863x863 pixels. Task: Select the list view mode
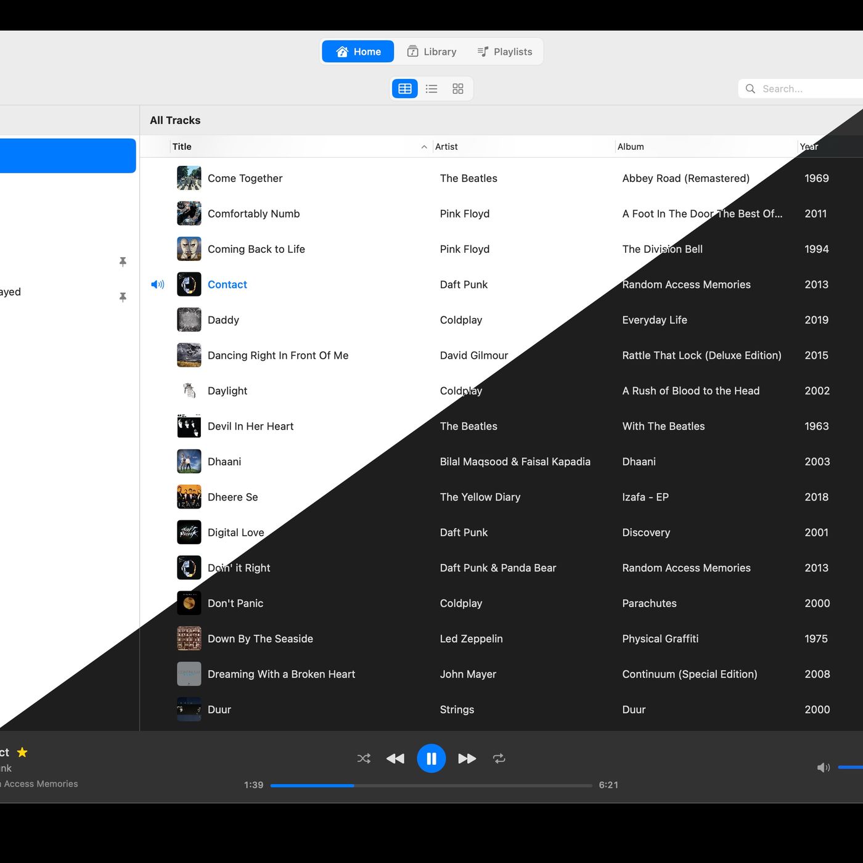pos(431,89)
